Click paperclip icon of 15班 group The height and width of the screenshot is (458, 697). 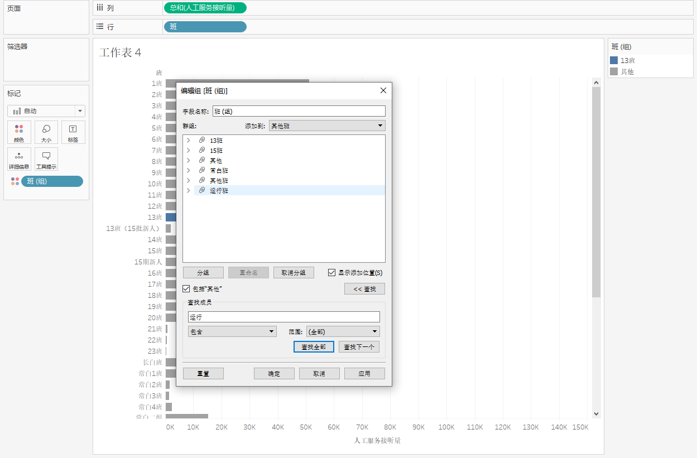(202, 150)
